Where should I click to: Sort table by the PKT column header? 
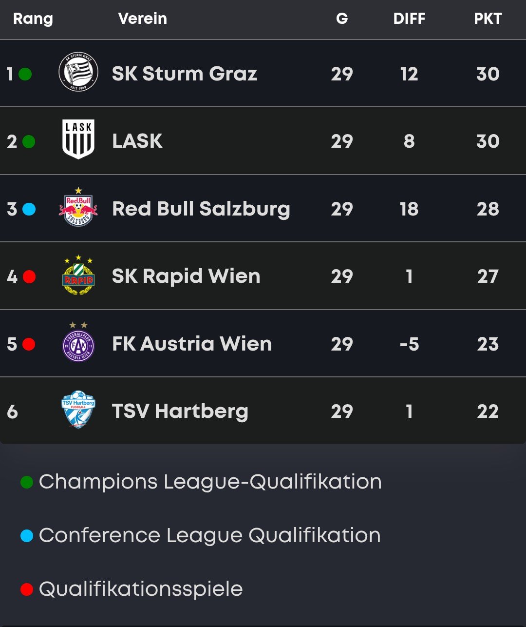tap(488, 19)
